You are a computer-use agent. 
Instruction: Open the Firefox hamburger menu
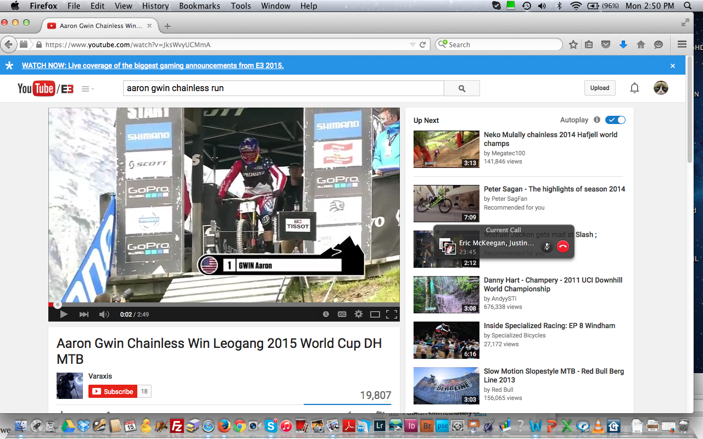[682, 45]
